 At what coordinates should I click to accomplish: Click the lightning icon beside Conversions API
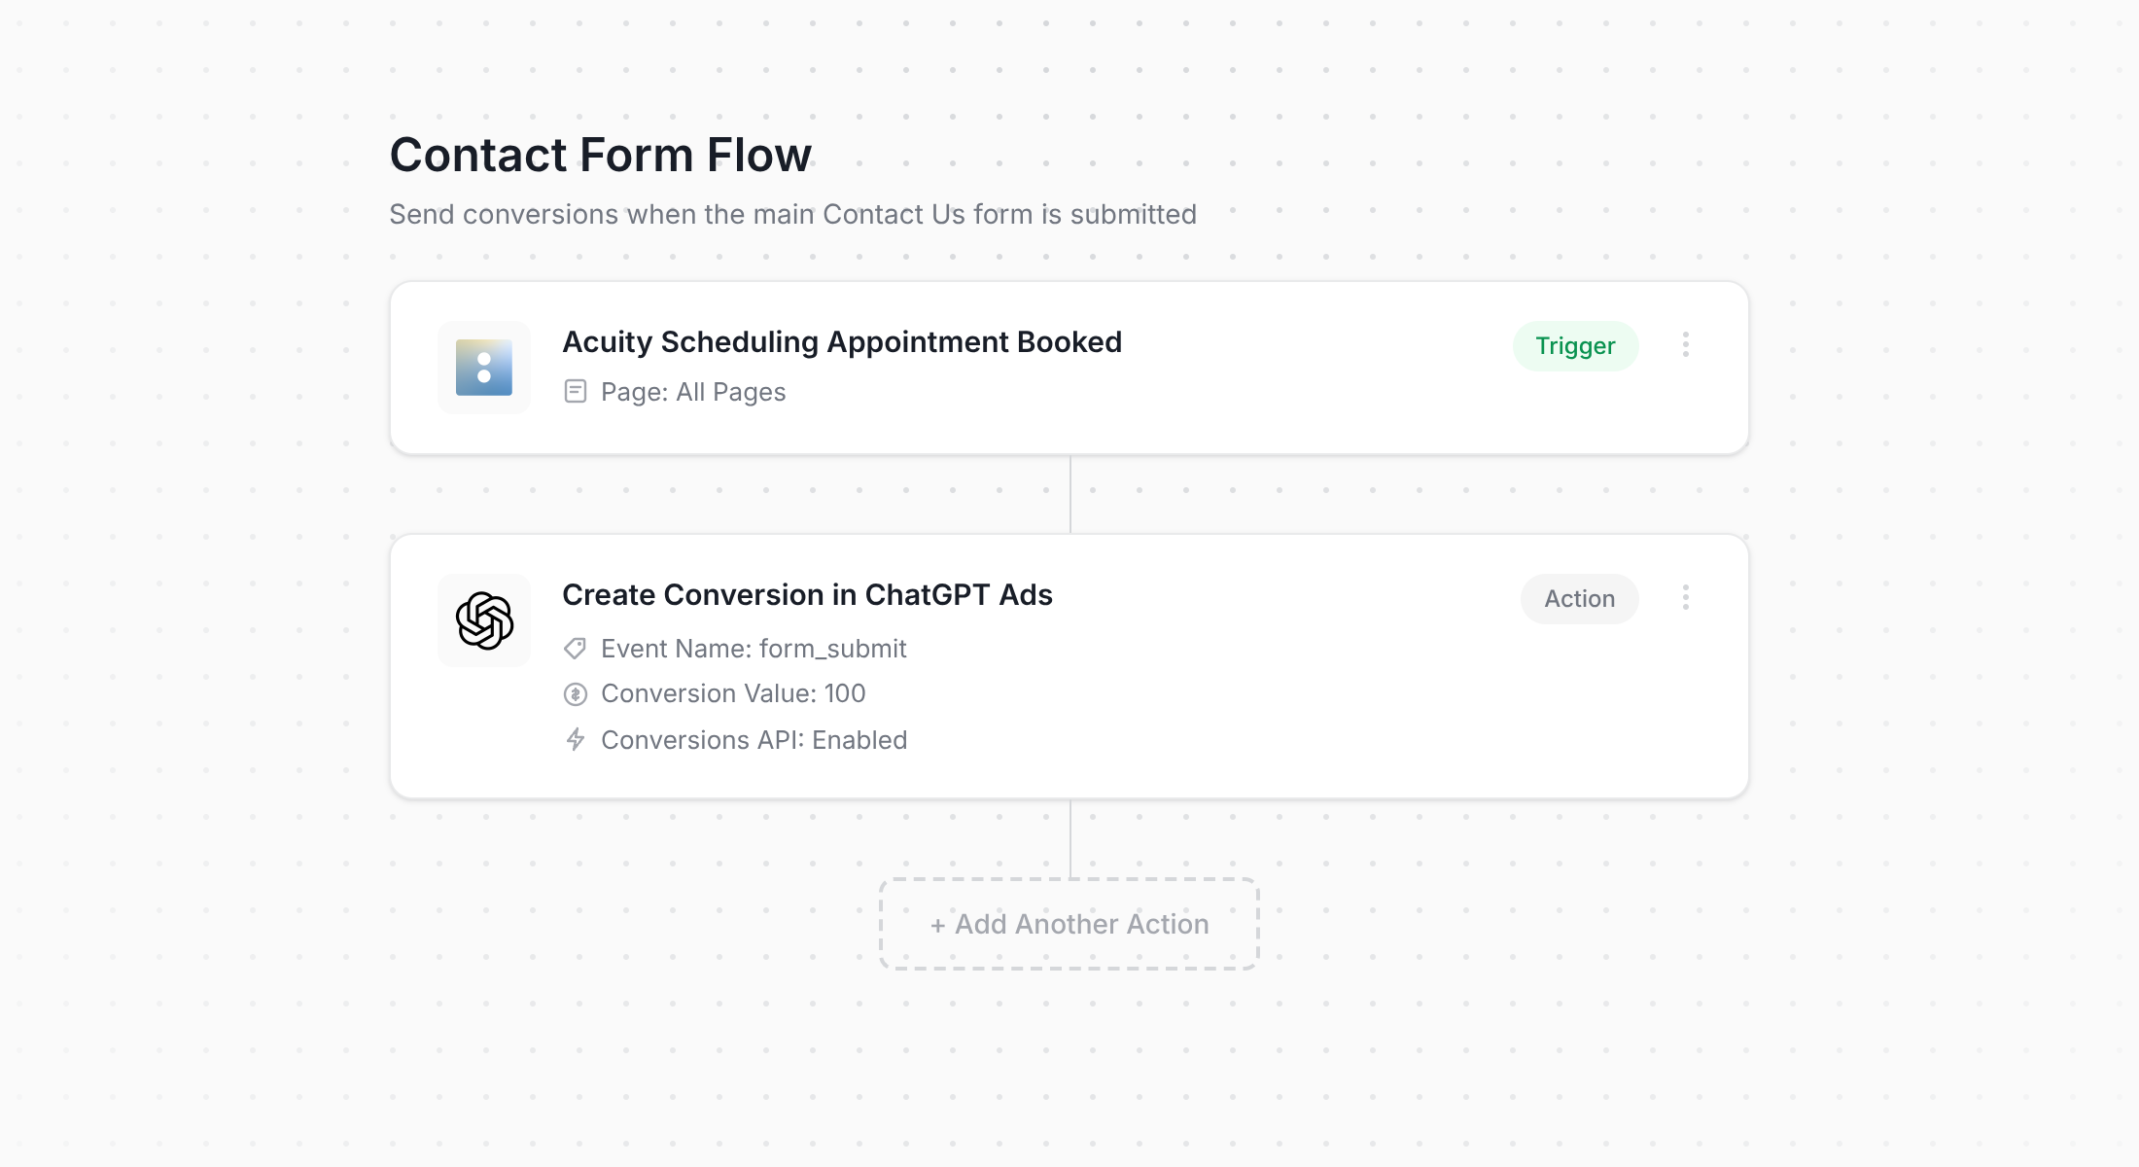576,740
